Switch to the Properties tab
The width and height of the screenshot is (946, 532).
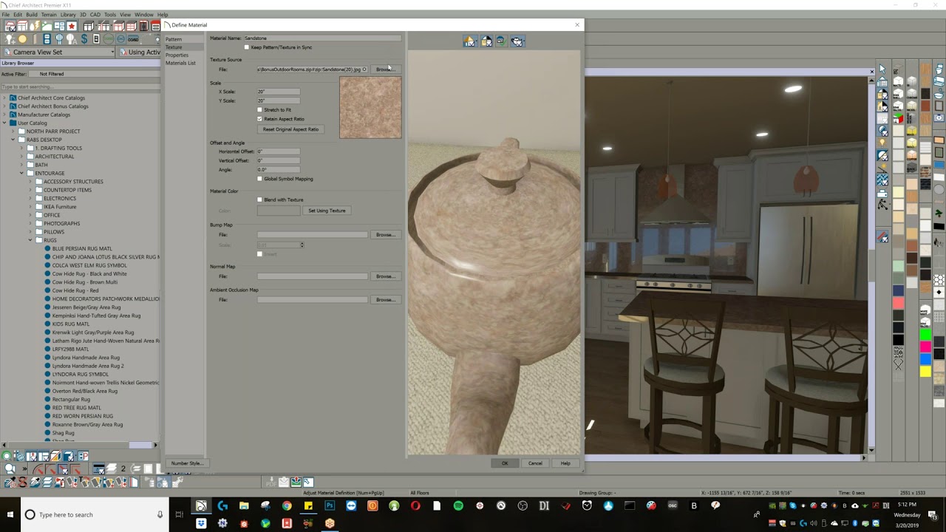pyautogui.click(x=177, y=55)
